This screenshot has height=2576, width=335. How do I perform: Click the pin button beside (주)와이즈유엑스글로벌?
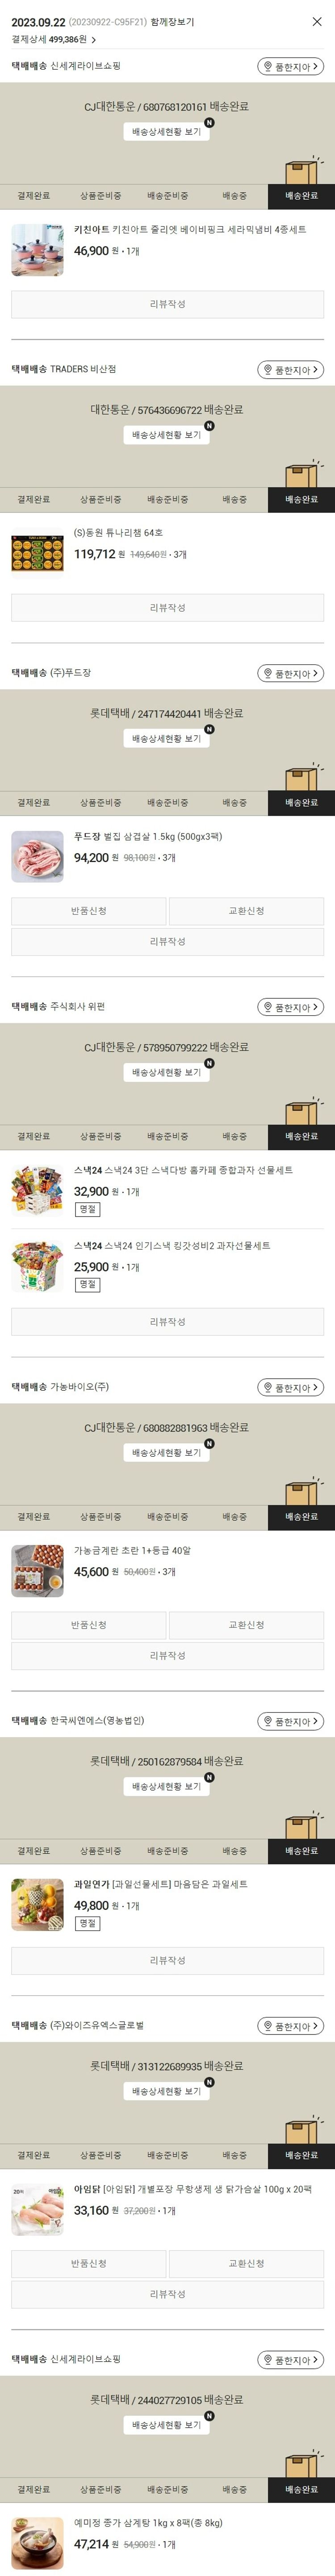tap(290, 2026)
